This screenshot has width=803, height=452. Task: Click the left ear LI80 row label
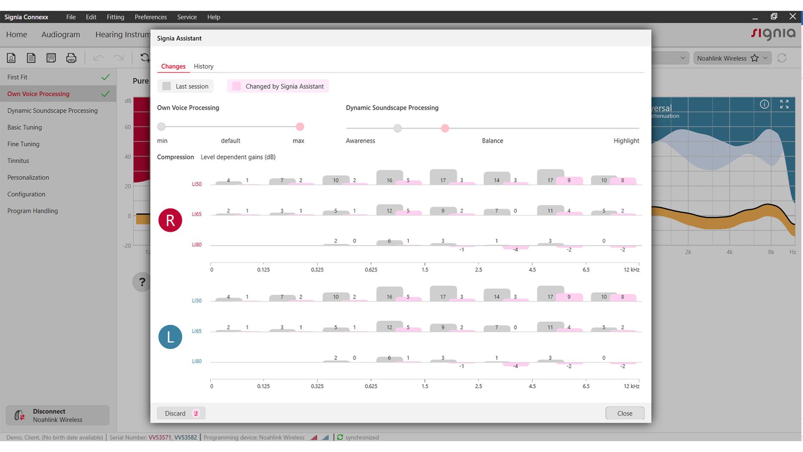tap(197, 361)
